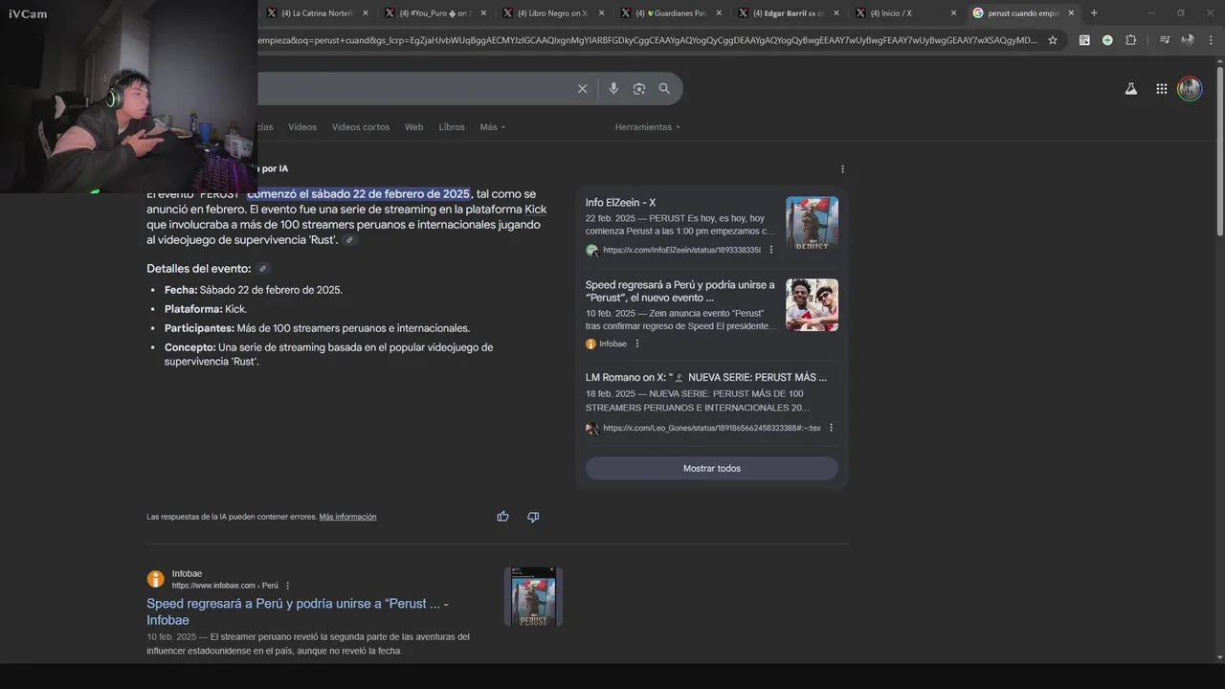The image size is (1225, 689).
Task: Close the 'Libro Negro on X' tab
Action: [x=600, y=13]
